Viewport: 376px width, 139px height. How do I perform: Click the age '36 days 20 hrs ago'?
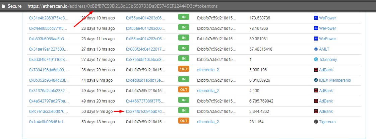point(98,70)
